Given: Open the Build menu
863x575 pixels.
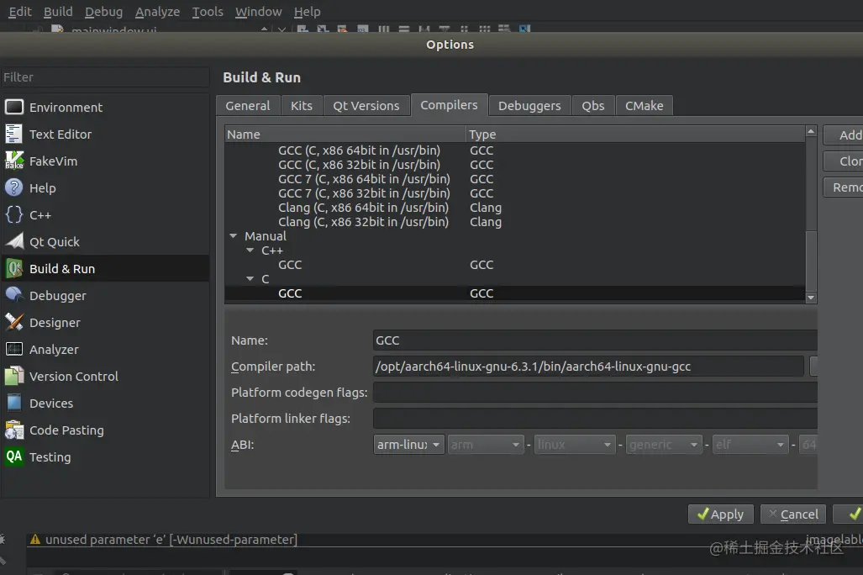Looking at the screenshot, I should click(58, 12).
